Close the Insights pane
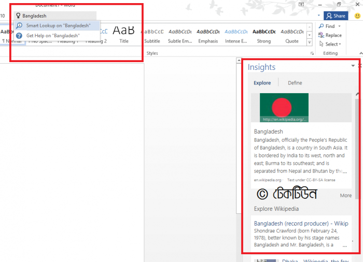 [x=360, y=66]
